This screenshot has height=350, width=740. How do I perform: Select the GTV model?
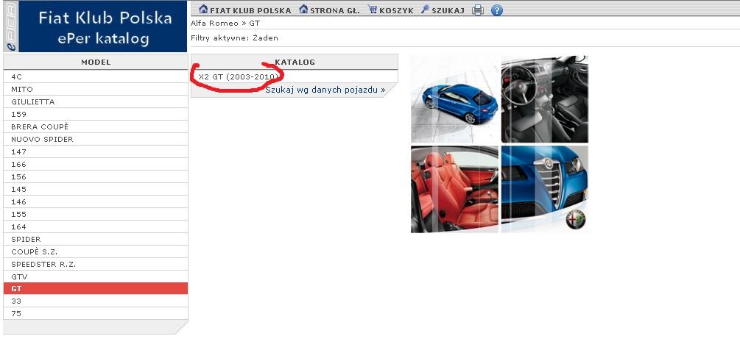[96, 276]
